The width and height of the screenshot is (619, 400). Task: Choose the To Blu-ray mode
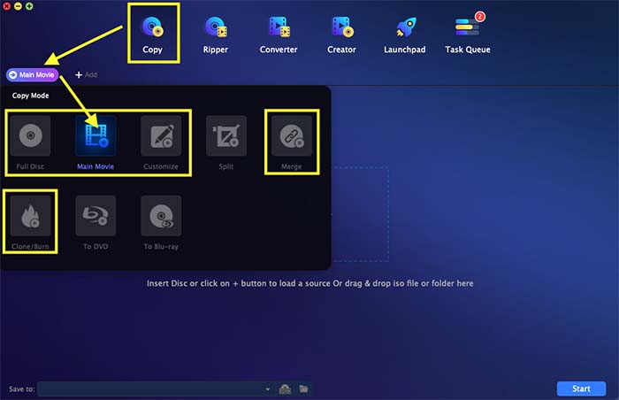click(x=161, y=222)
